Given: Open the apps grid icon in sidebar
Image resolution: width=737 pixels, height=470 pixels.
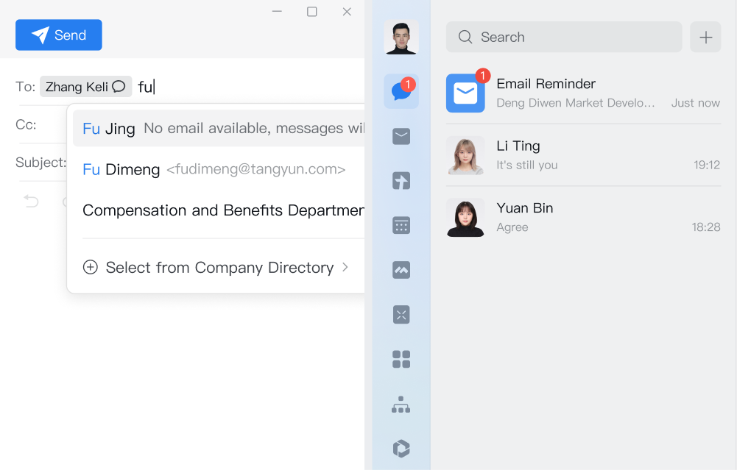Looking at the screenshot, I should click(x=401, y=359).
